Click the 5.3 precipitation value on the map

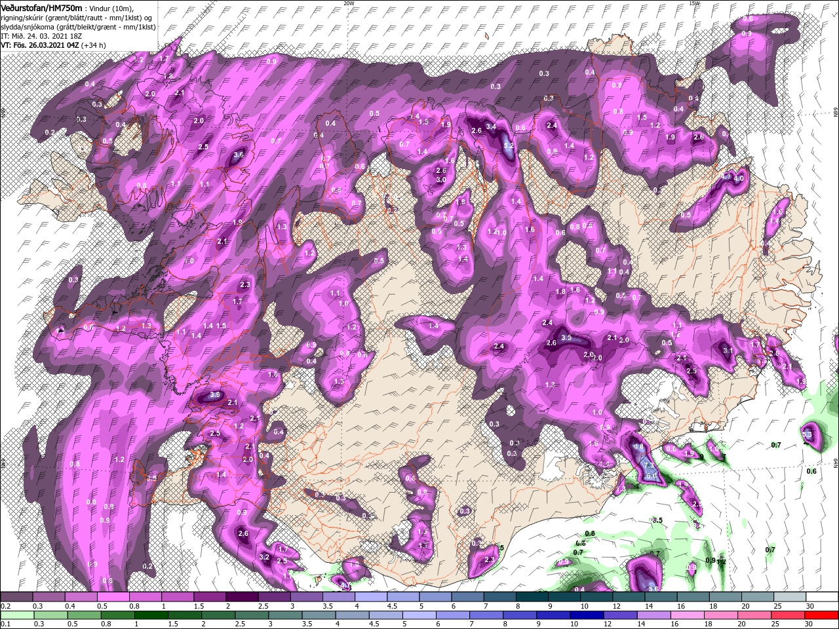pyautogui.click(x=807, y=434)
